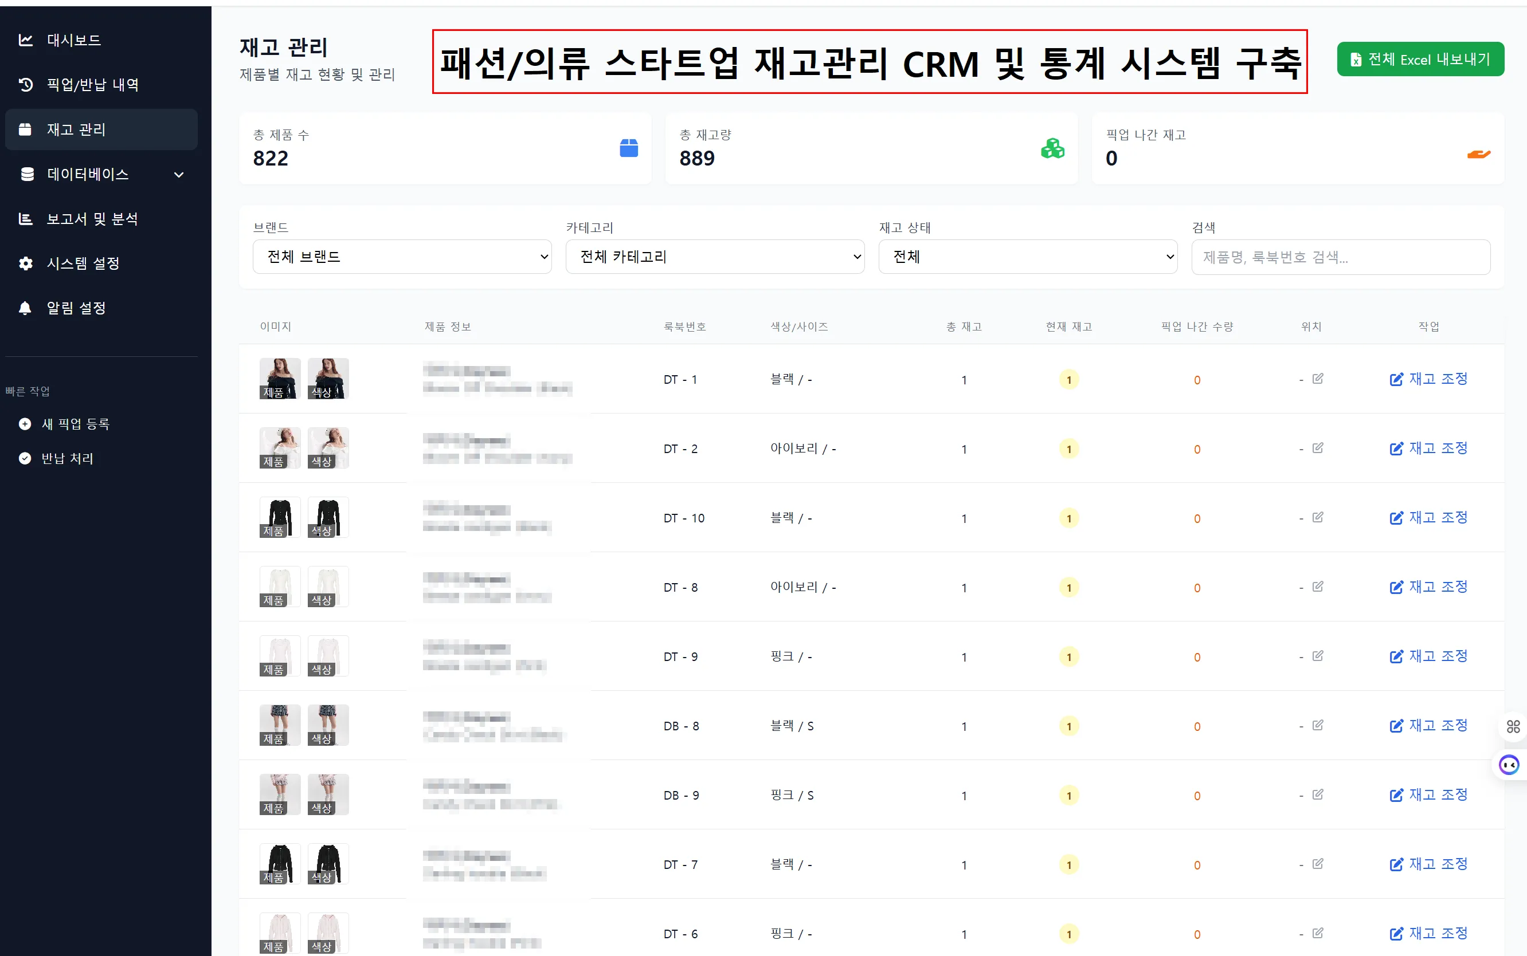Screen dimensions: 1527x956
Task: Click the floating chatbot face icon
Action: [1510, 766]
